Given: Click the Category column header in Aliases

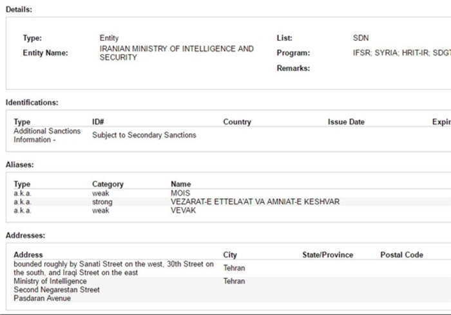Looking at the screenshot, I should point(108,184).
